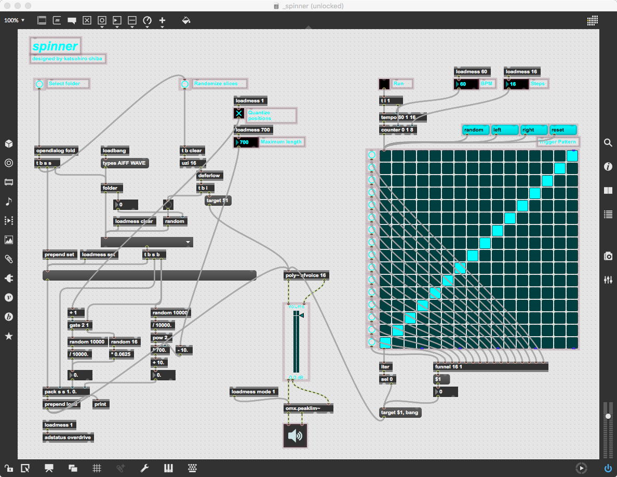
Task: Open the Objects browser in left sidebar
Action: 9,144
